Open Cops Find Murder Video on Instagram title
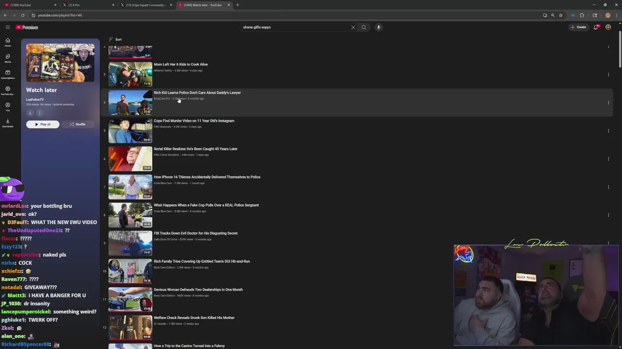The image size is (622, 349). 194,121
